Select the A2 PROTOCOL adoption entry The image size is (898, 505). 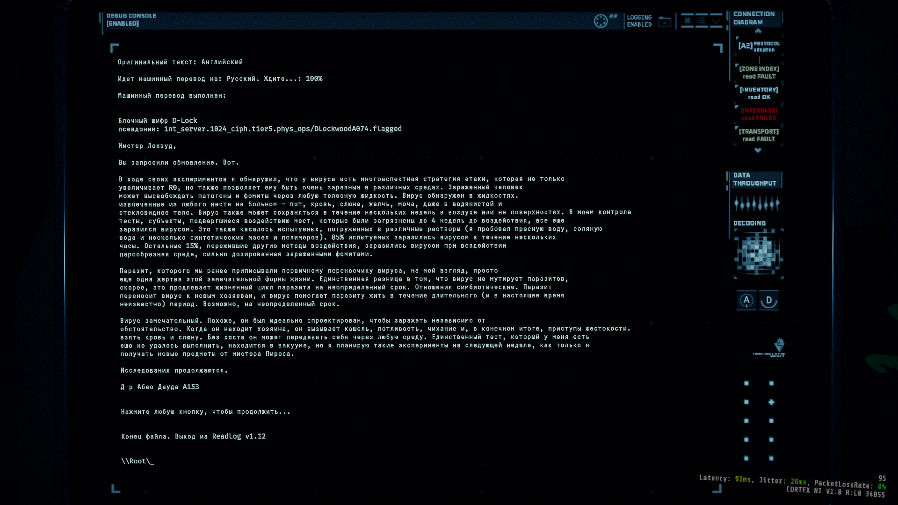point(759,46)
